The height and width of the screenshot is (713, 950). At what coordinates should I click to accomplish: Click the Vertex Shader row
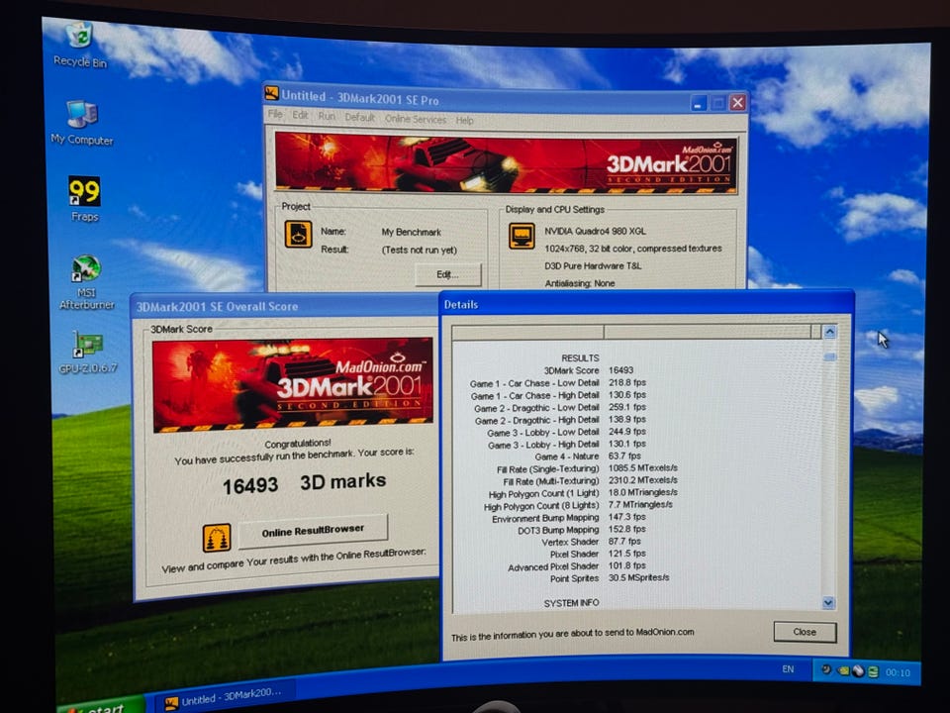pyautogui.click(x=591, y=542)
